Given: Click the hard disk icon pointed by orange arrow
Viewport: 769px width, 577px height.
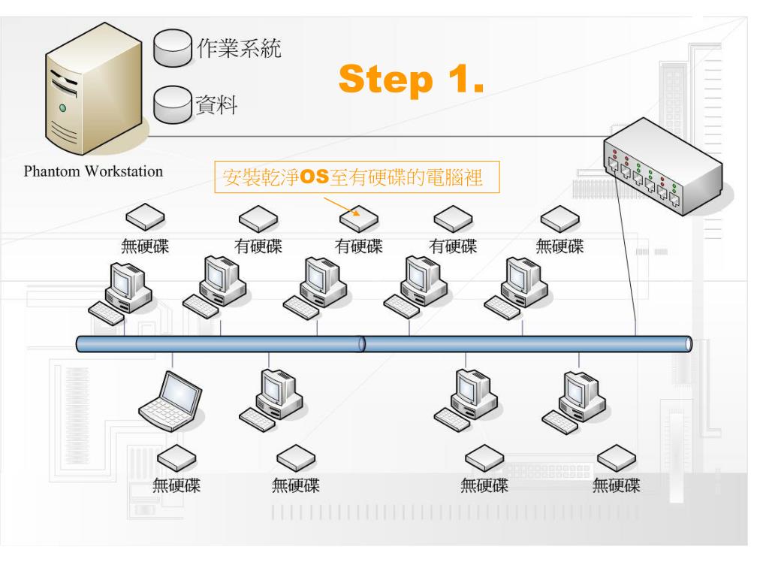Looking at the screenshot, I should coord(359,219).
